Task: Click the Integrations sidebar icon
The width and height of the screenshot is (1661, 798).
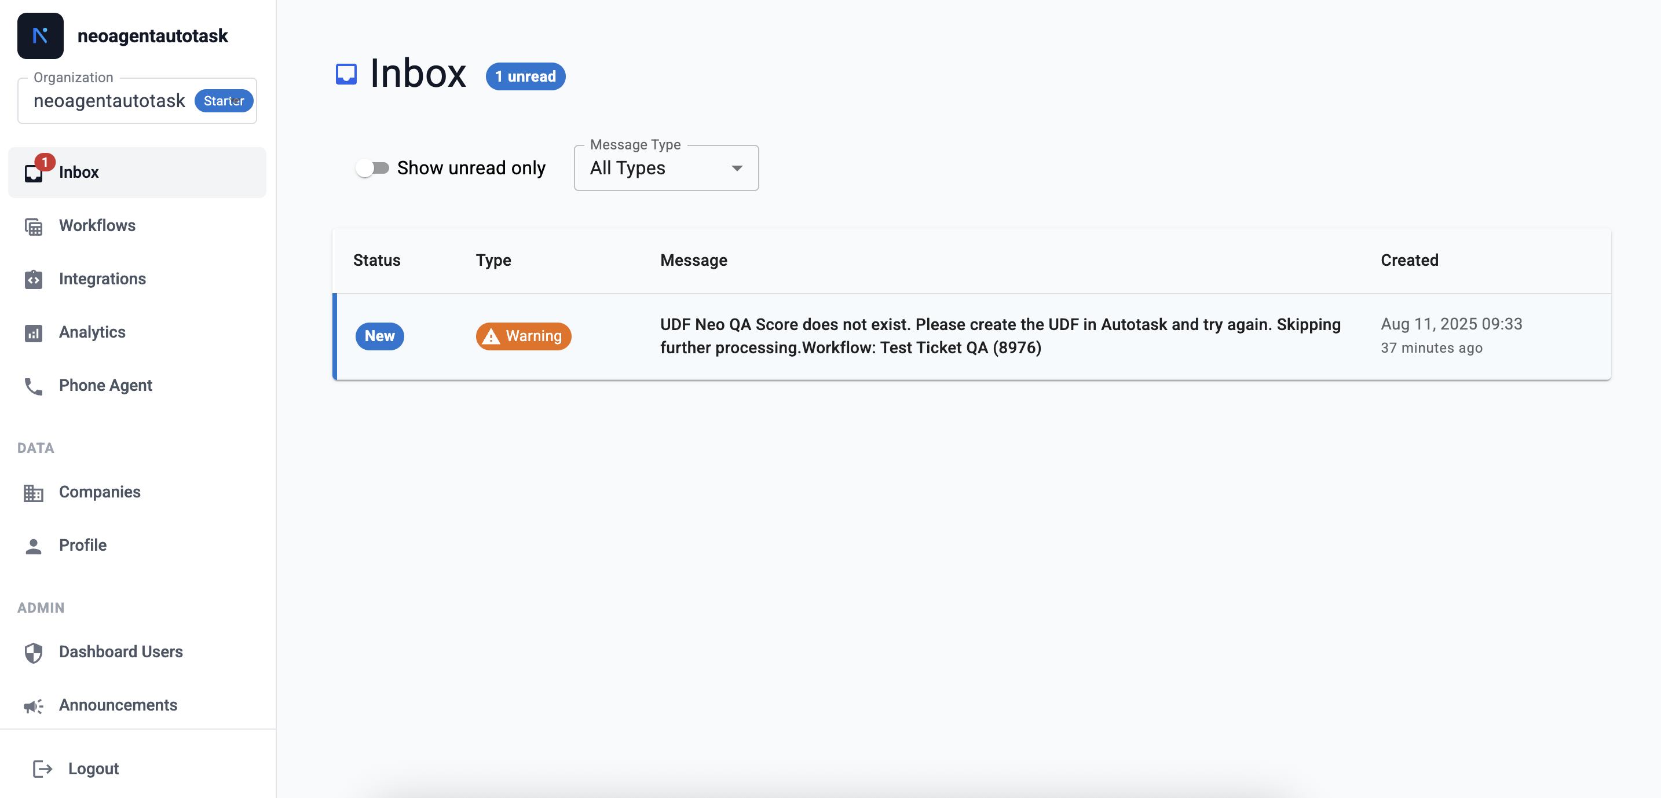Action: pyautogui.click(x=34, y=280)
